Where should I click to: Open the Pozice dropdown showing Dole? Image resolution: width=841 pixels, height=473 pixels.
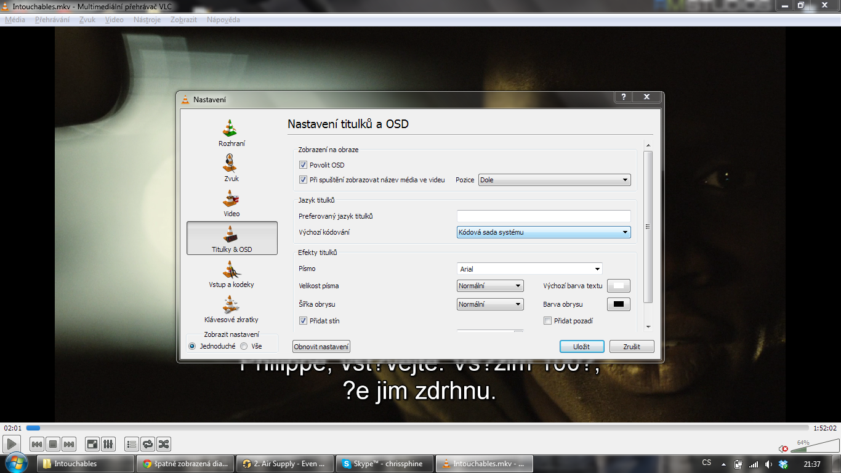[555, 180]
